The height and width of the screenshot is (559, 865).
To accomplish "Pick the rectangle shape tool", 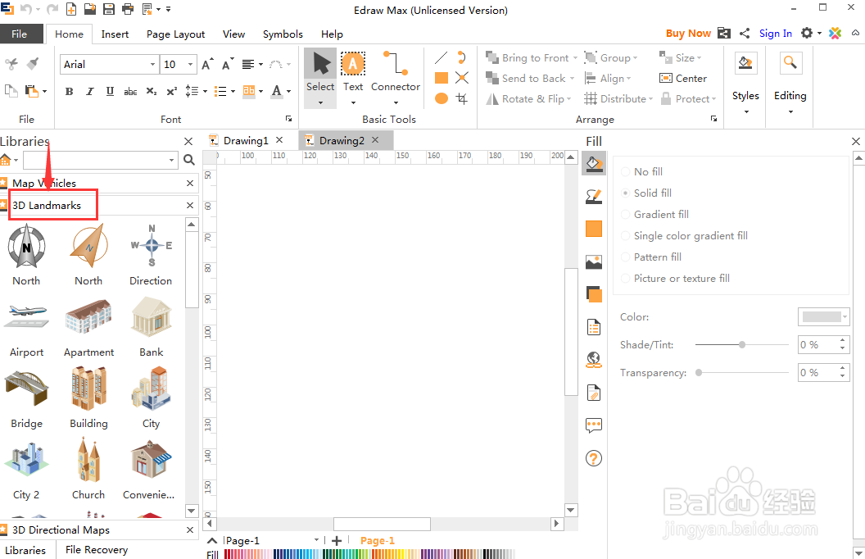I will (x=441, y=78).
